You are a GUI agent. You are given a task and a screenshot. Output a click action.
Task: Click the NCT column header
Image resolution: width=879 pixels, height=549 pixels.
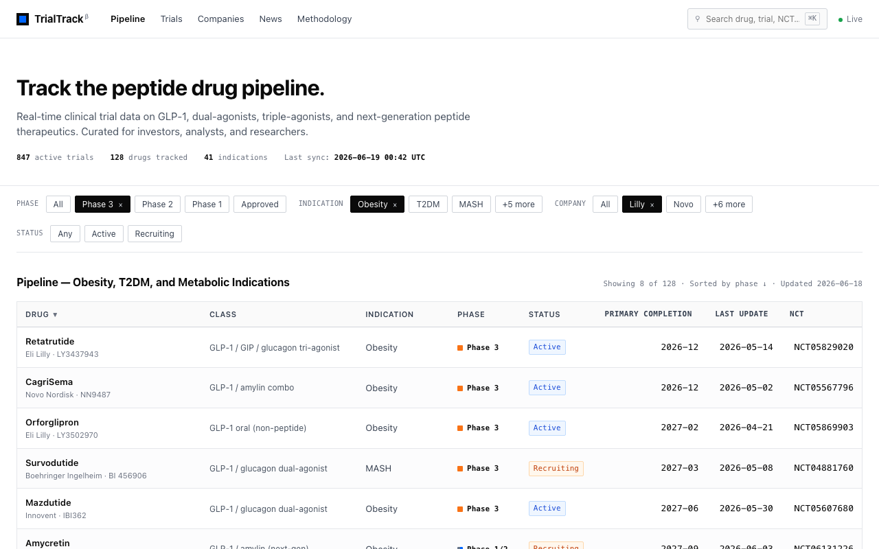coord(797,314)
